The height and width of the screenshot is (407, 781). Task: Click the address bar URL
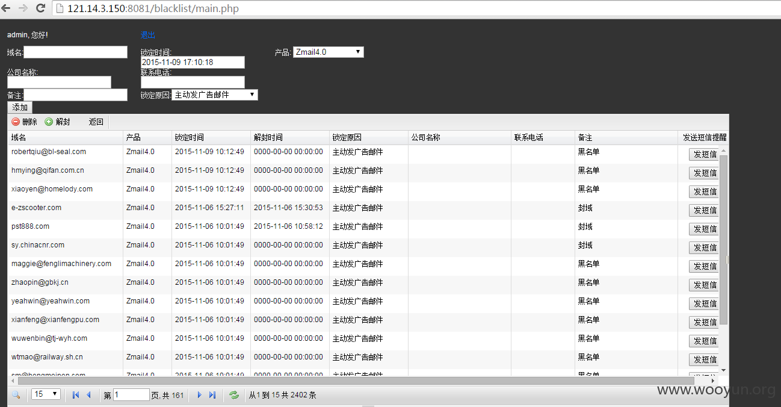point(153,9)
